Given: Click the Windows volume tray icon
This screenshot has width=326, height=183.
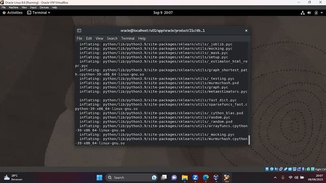Looking at the screenshot, I should click(296, 177).
